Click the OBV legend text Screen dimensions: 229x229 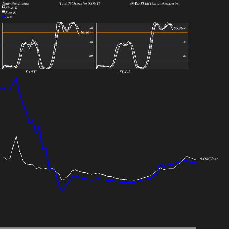click(9, 17)
